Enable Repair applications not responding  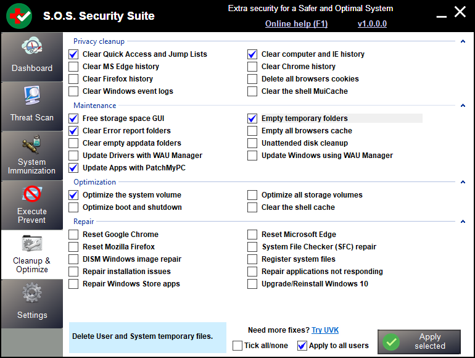[x=252, y=272]
